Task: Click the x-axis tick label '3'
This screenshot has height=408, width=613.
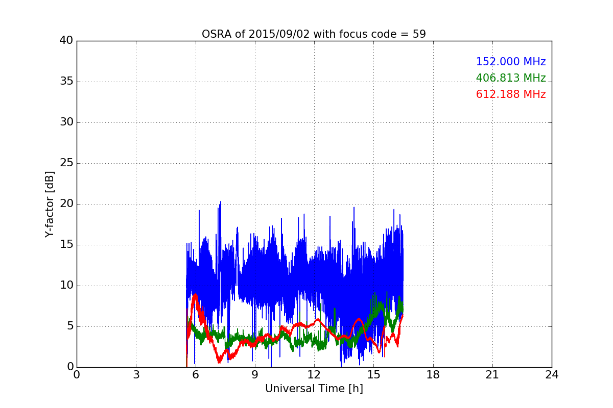Action: pyautogui.click(x=136, y=375)
